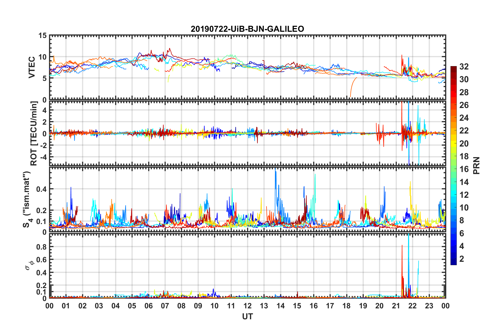
Task: Click the plot title 20190722-UiB-BJN-GALILEO
Action: (x=247, y=29)
